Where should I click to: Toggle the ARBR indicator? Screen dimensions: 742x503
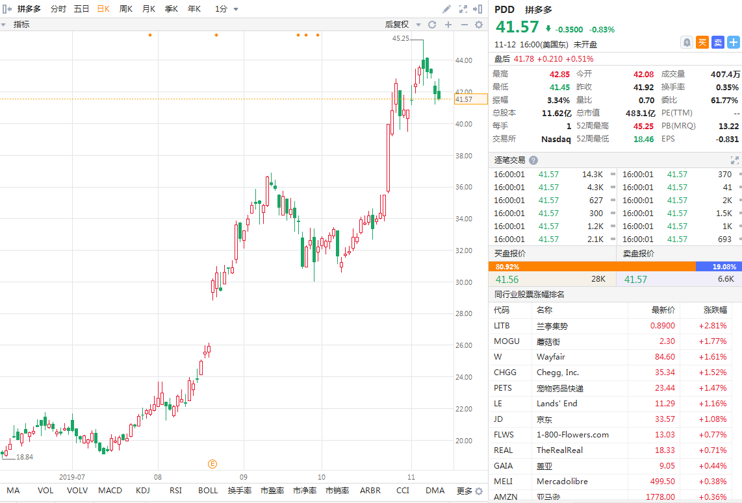tap(370, 491)
